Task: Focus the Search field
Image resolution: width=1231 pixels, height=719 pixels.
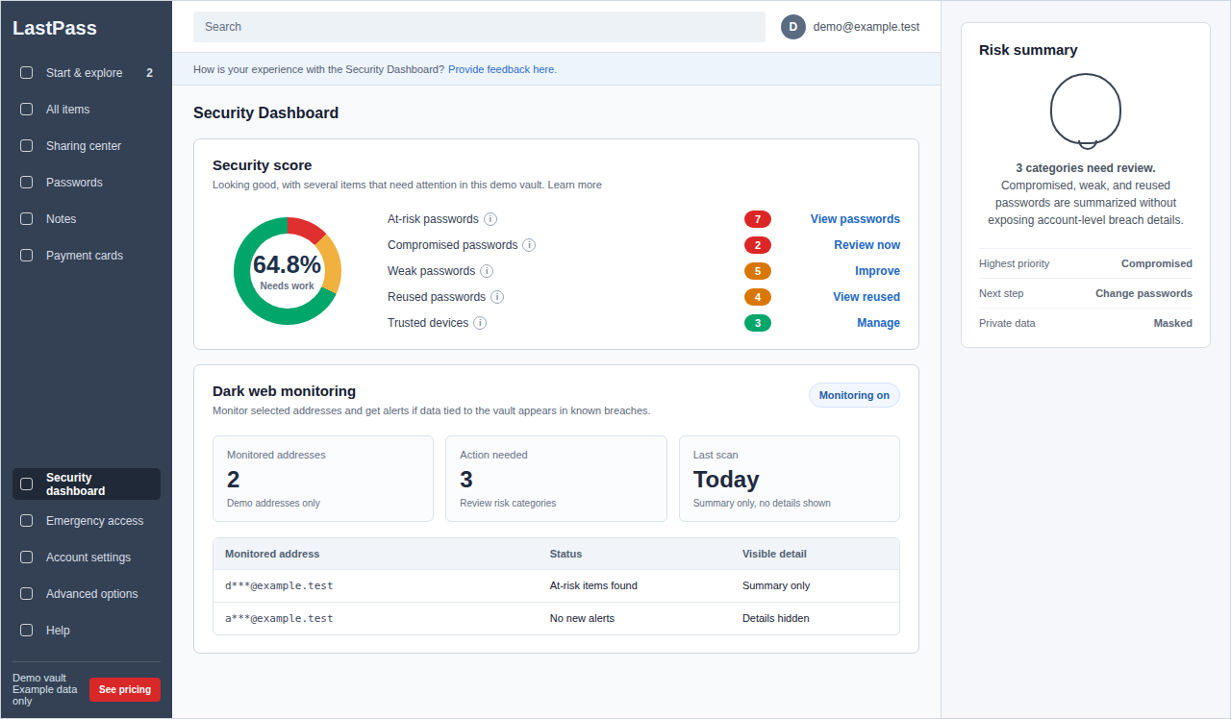Action: (479, 27)
